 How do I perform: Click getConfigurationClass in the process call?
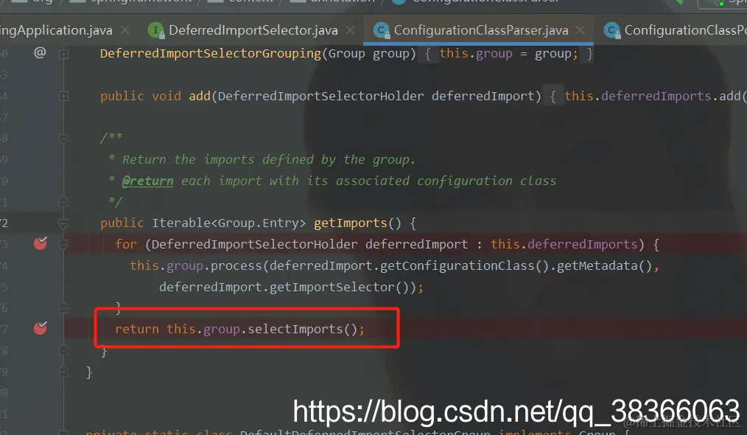[x=457, y=265]
